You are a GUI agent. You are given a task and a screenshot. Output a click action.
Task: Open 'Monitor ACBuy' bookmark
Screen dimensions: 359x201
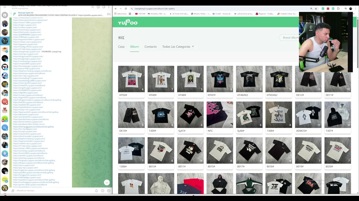pyautogui.click(x=201, y=14)
